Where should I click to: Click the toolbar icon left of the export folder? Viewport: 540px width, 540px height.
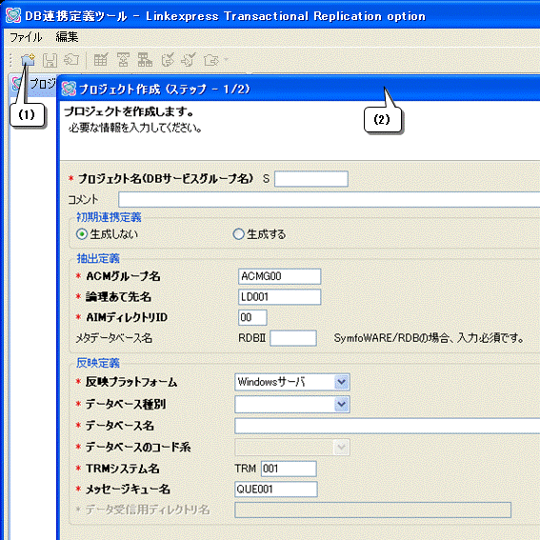click(x=190, y=60)
